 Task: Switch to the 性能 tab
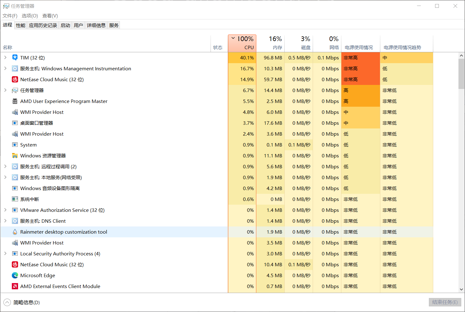pos(21,26)
